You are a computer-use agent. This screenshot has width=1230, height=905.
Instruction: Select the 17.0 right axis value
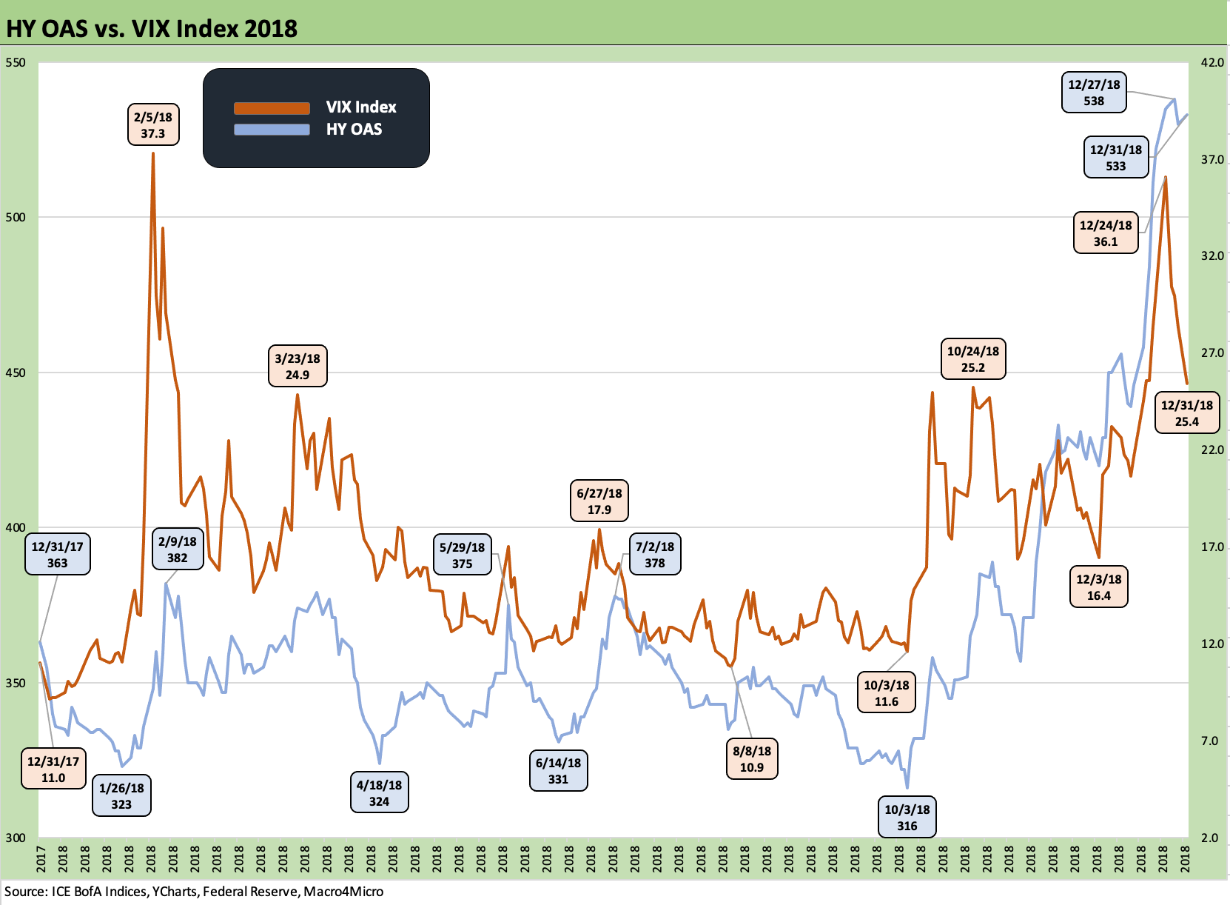pyautogui.click(x=1212, y=547)
